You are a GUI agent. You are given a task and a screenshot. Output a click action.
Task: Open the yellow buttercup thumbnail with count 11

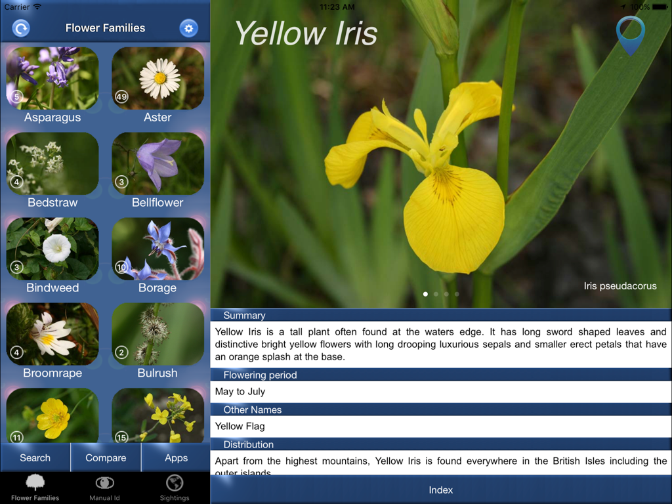pyautogui.click(x=52, y=415)
